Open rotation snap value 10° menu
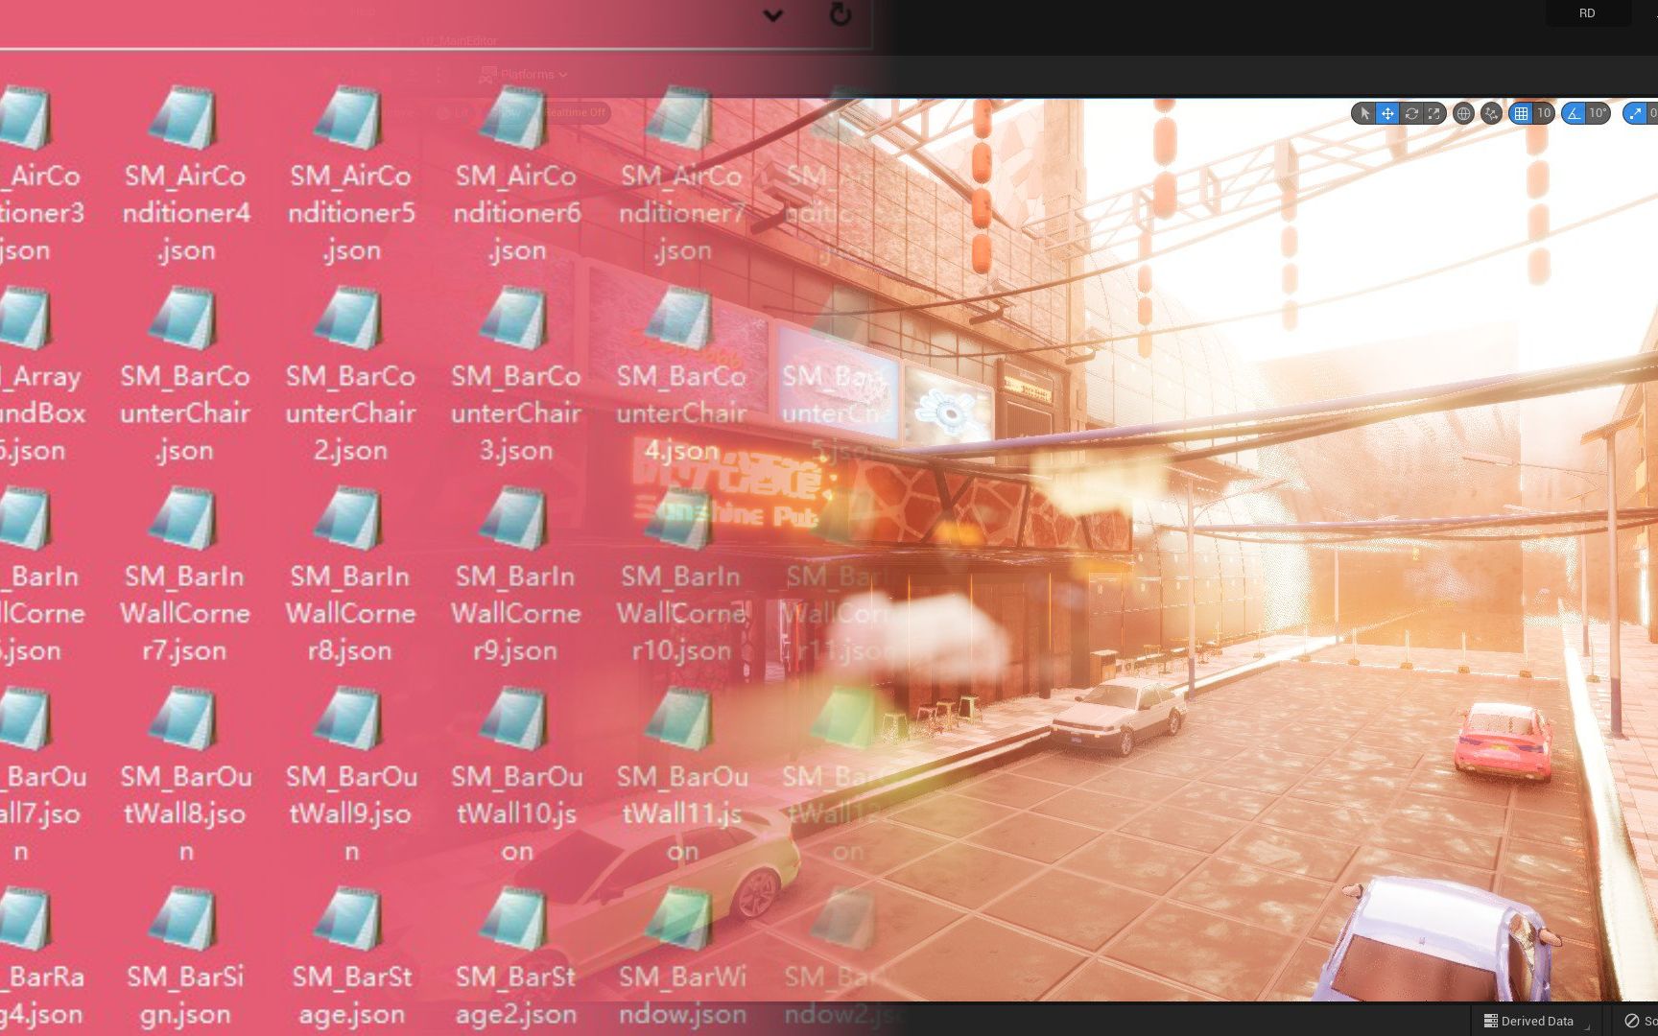This screenshot has width=1658, height=1036. (1598, 113)
